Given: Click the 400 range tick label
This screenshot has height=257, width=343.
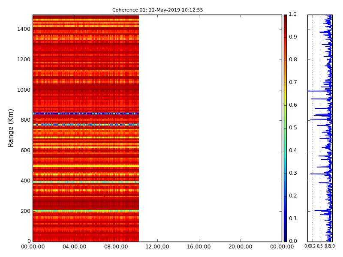Looking at the screenshot, I should pyautogui.click(x=25, y=181).
